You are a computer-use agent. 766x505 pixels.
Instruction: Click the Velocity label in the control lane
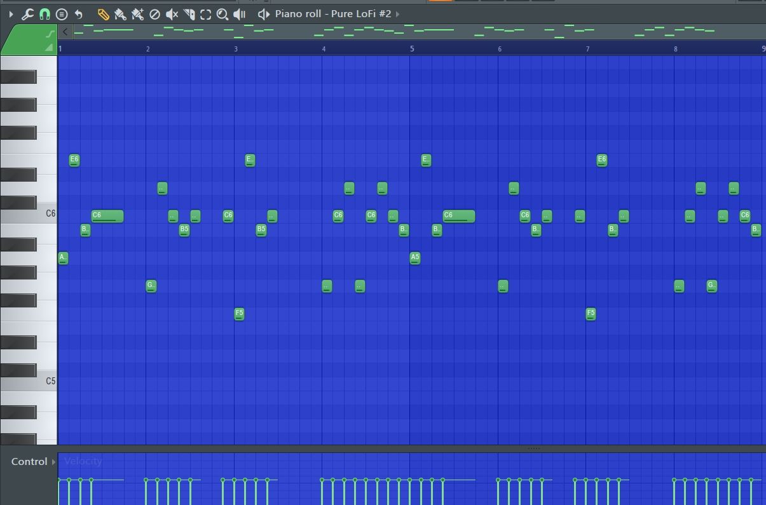click(83, 461)
